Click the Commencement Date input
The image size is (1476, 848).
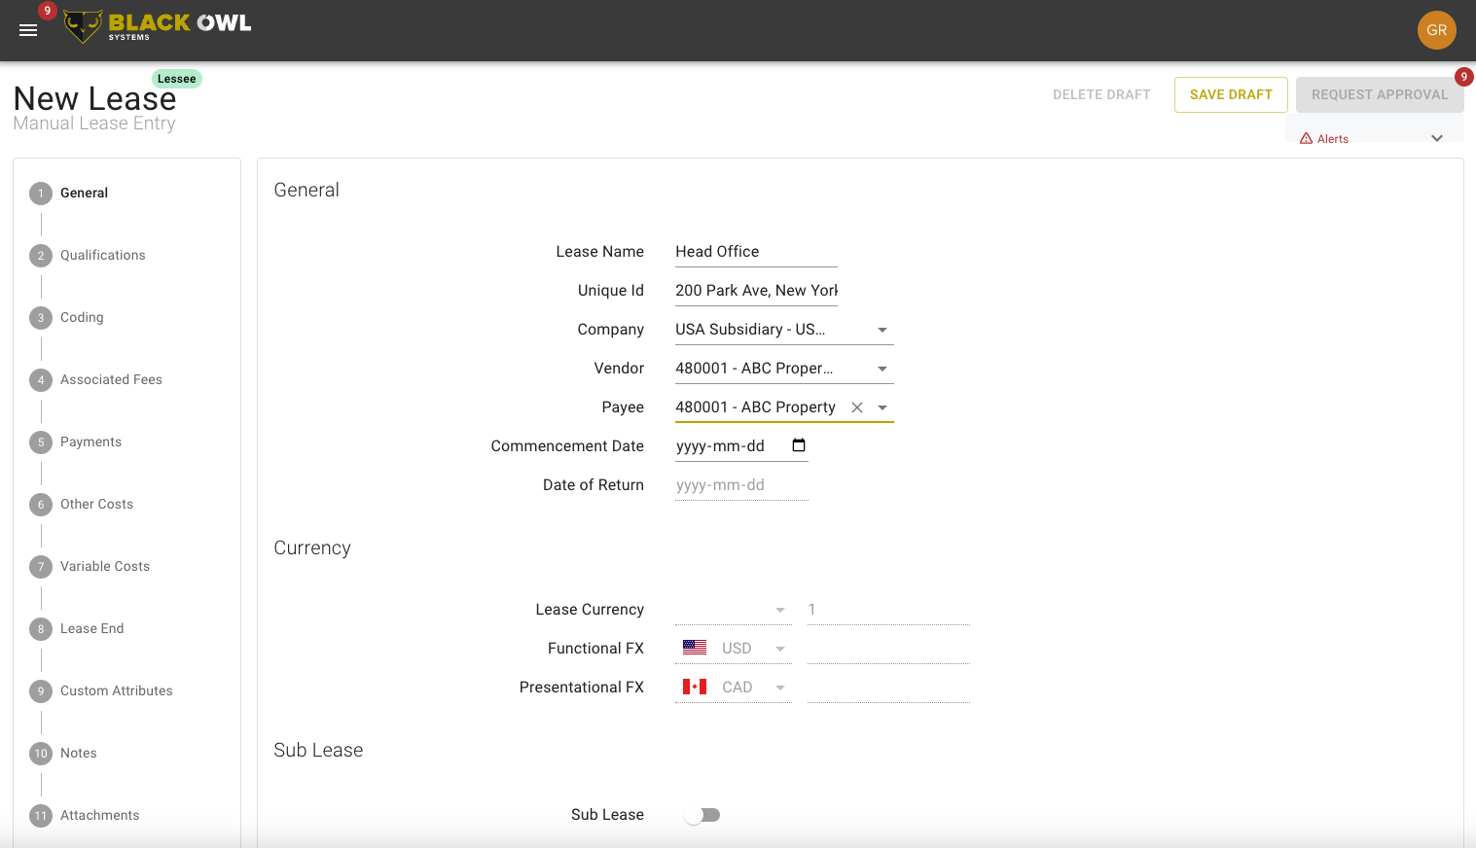click(741, 446)
